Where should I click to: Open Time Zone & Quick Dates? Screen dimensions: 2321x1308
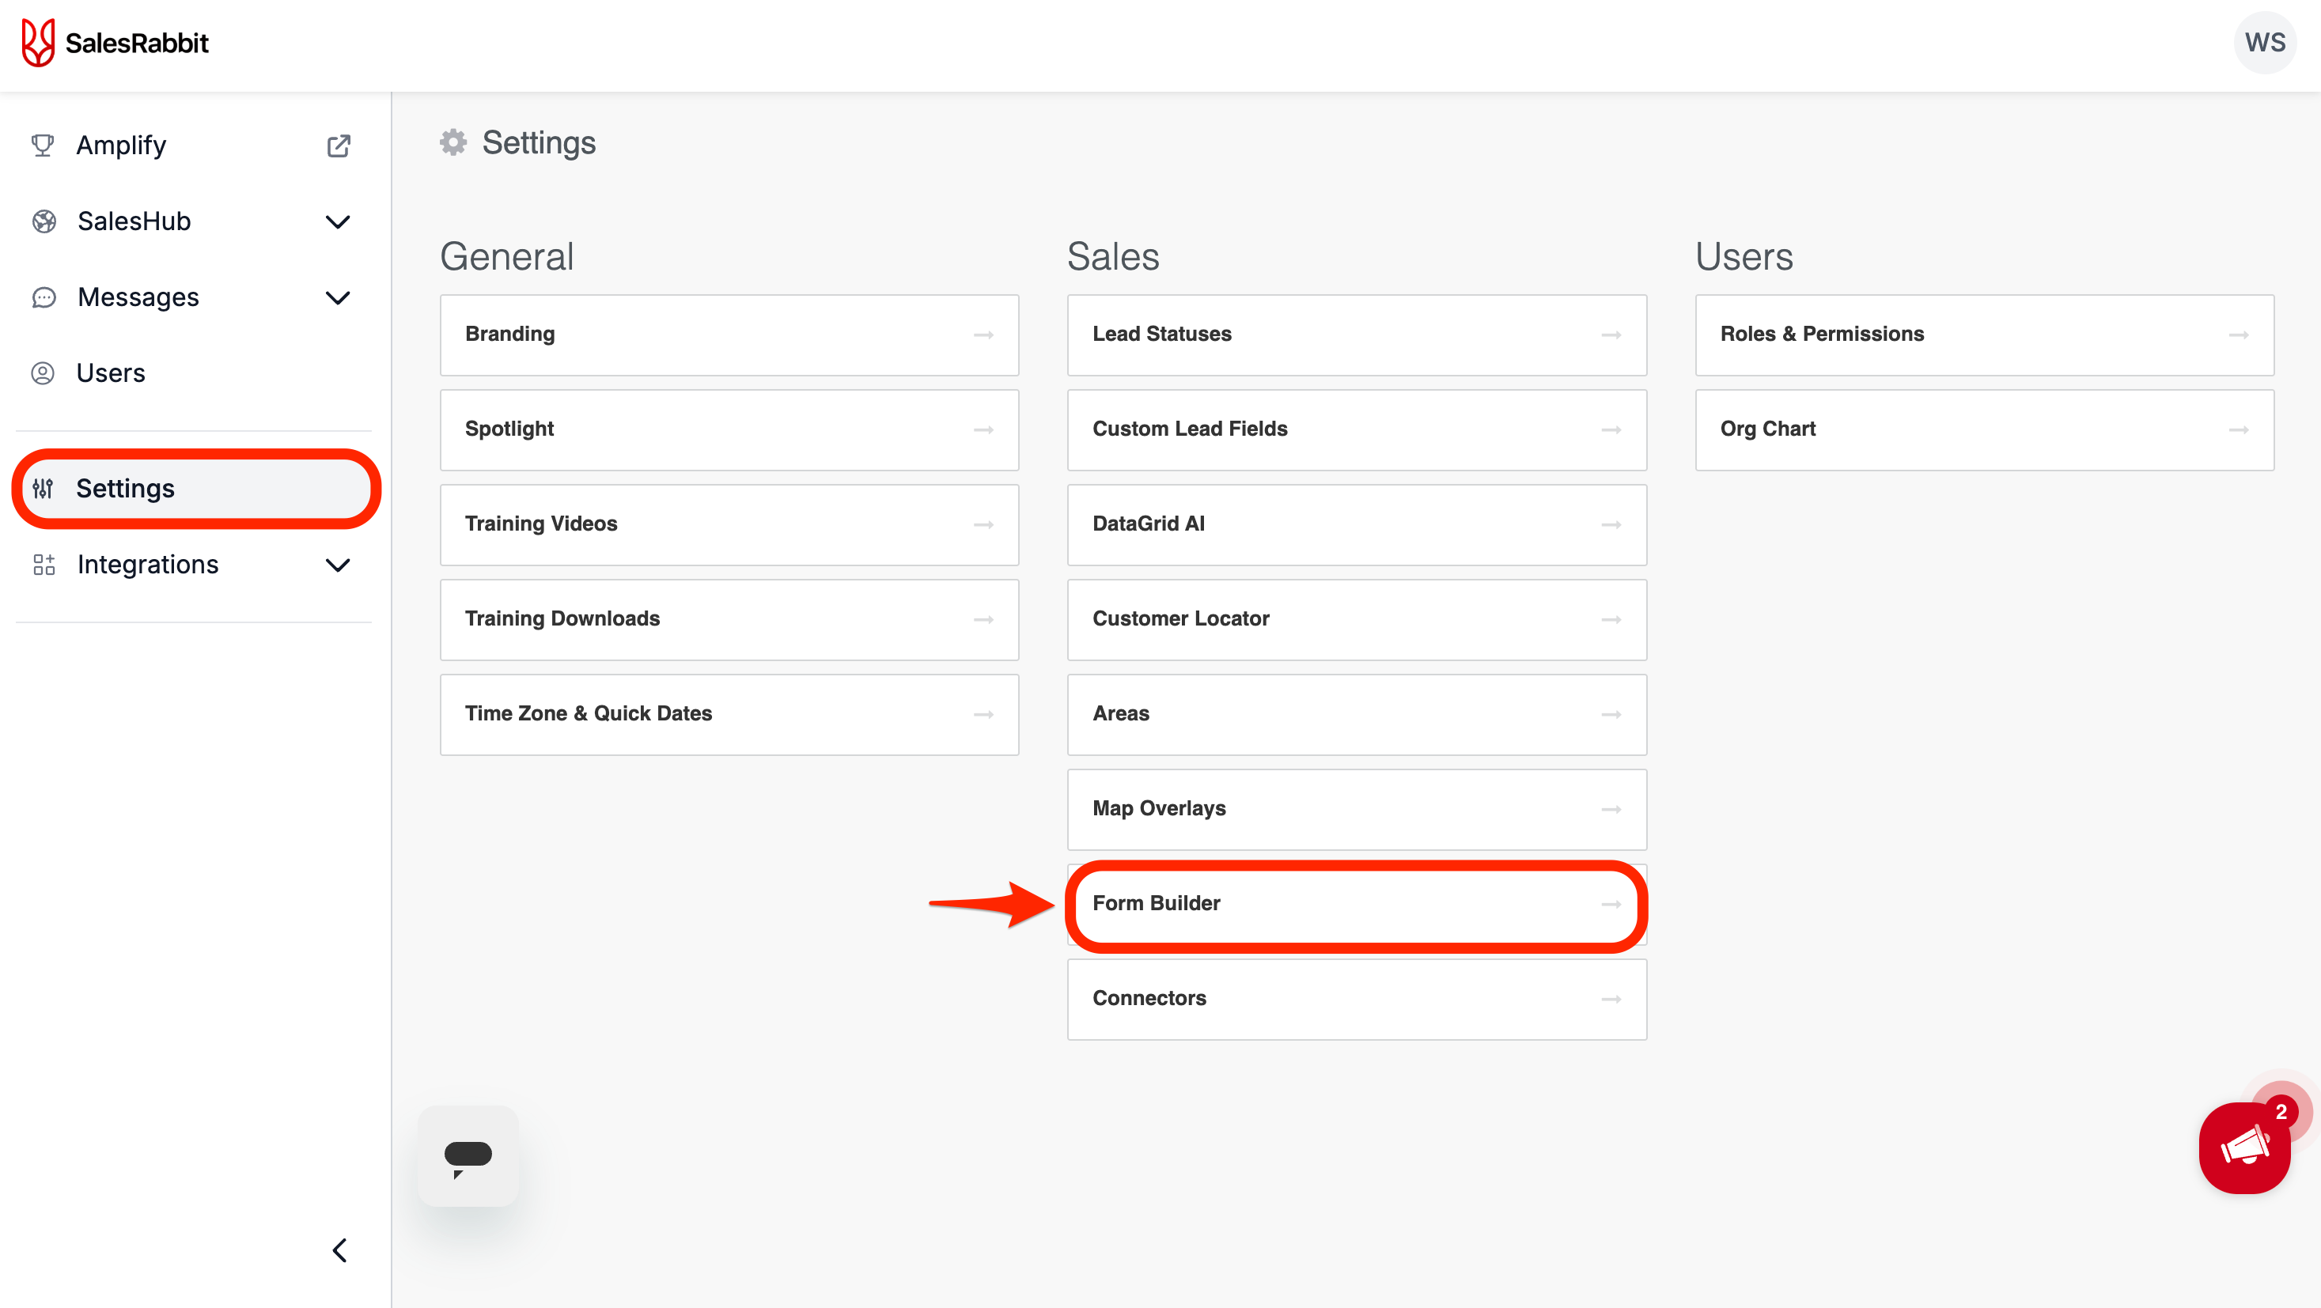point(729,714)
